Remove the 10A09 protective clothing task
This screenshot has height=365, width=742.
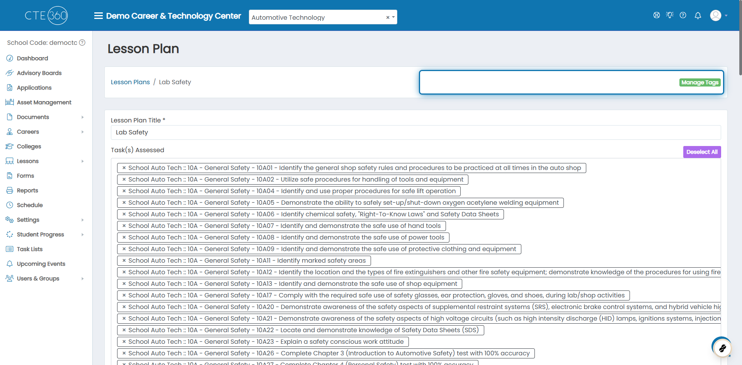point(124,249)
